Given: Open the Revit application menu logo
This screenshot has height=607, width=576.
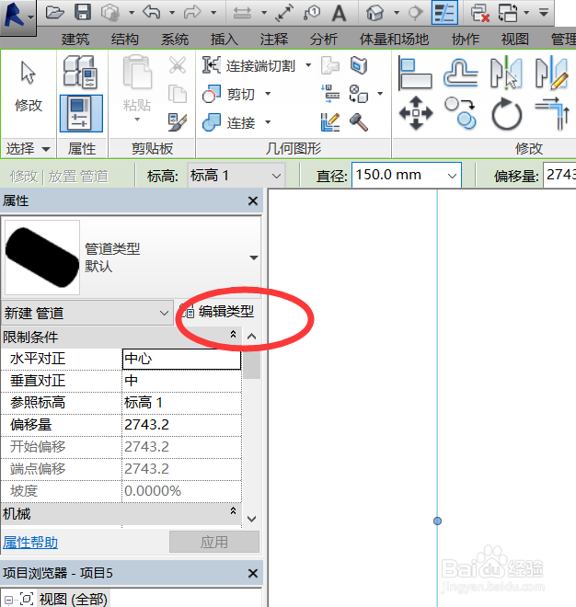Looking at the screenshot, I should click(x=17, y=17).
